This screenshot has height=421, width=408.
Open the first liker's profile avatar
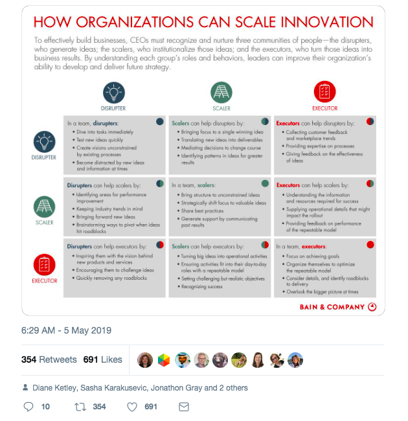(145, 360)
